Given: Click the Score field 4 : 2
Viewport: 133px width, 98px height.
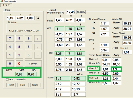Looking at the screenshot, I should click(62, 89).
